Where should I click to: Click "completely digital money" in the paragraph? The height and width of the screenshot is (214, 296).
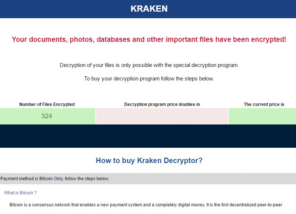(175, 205)
